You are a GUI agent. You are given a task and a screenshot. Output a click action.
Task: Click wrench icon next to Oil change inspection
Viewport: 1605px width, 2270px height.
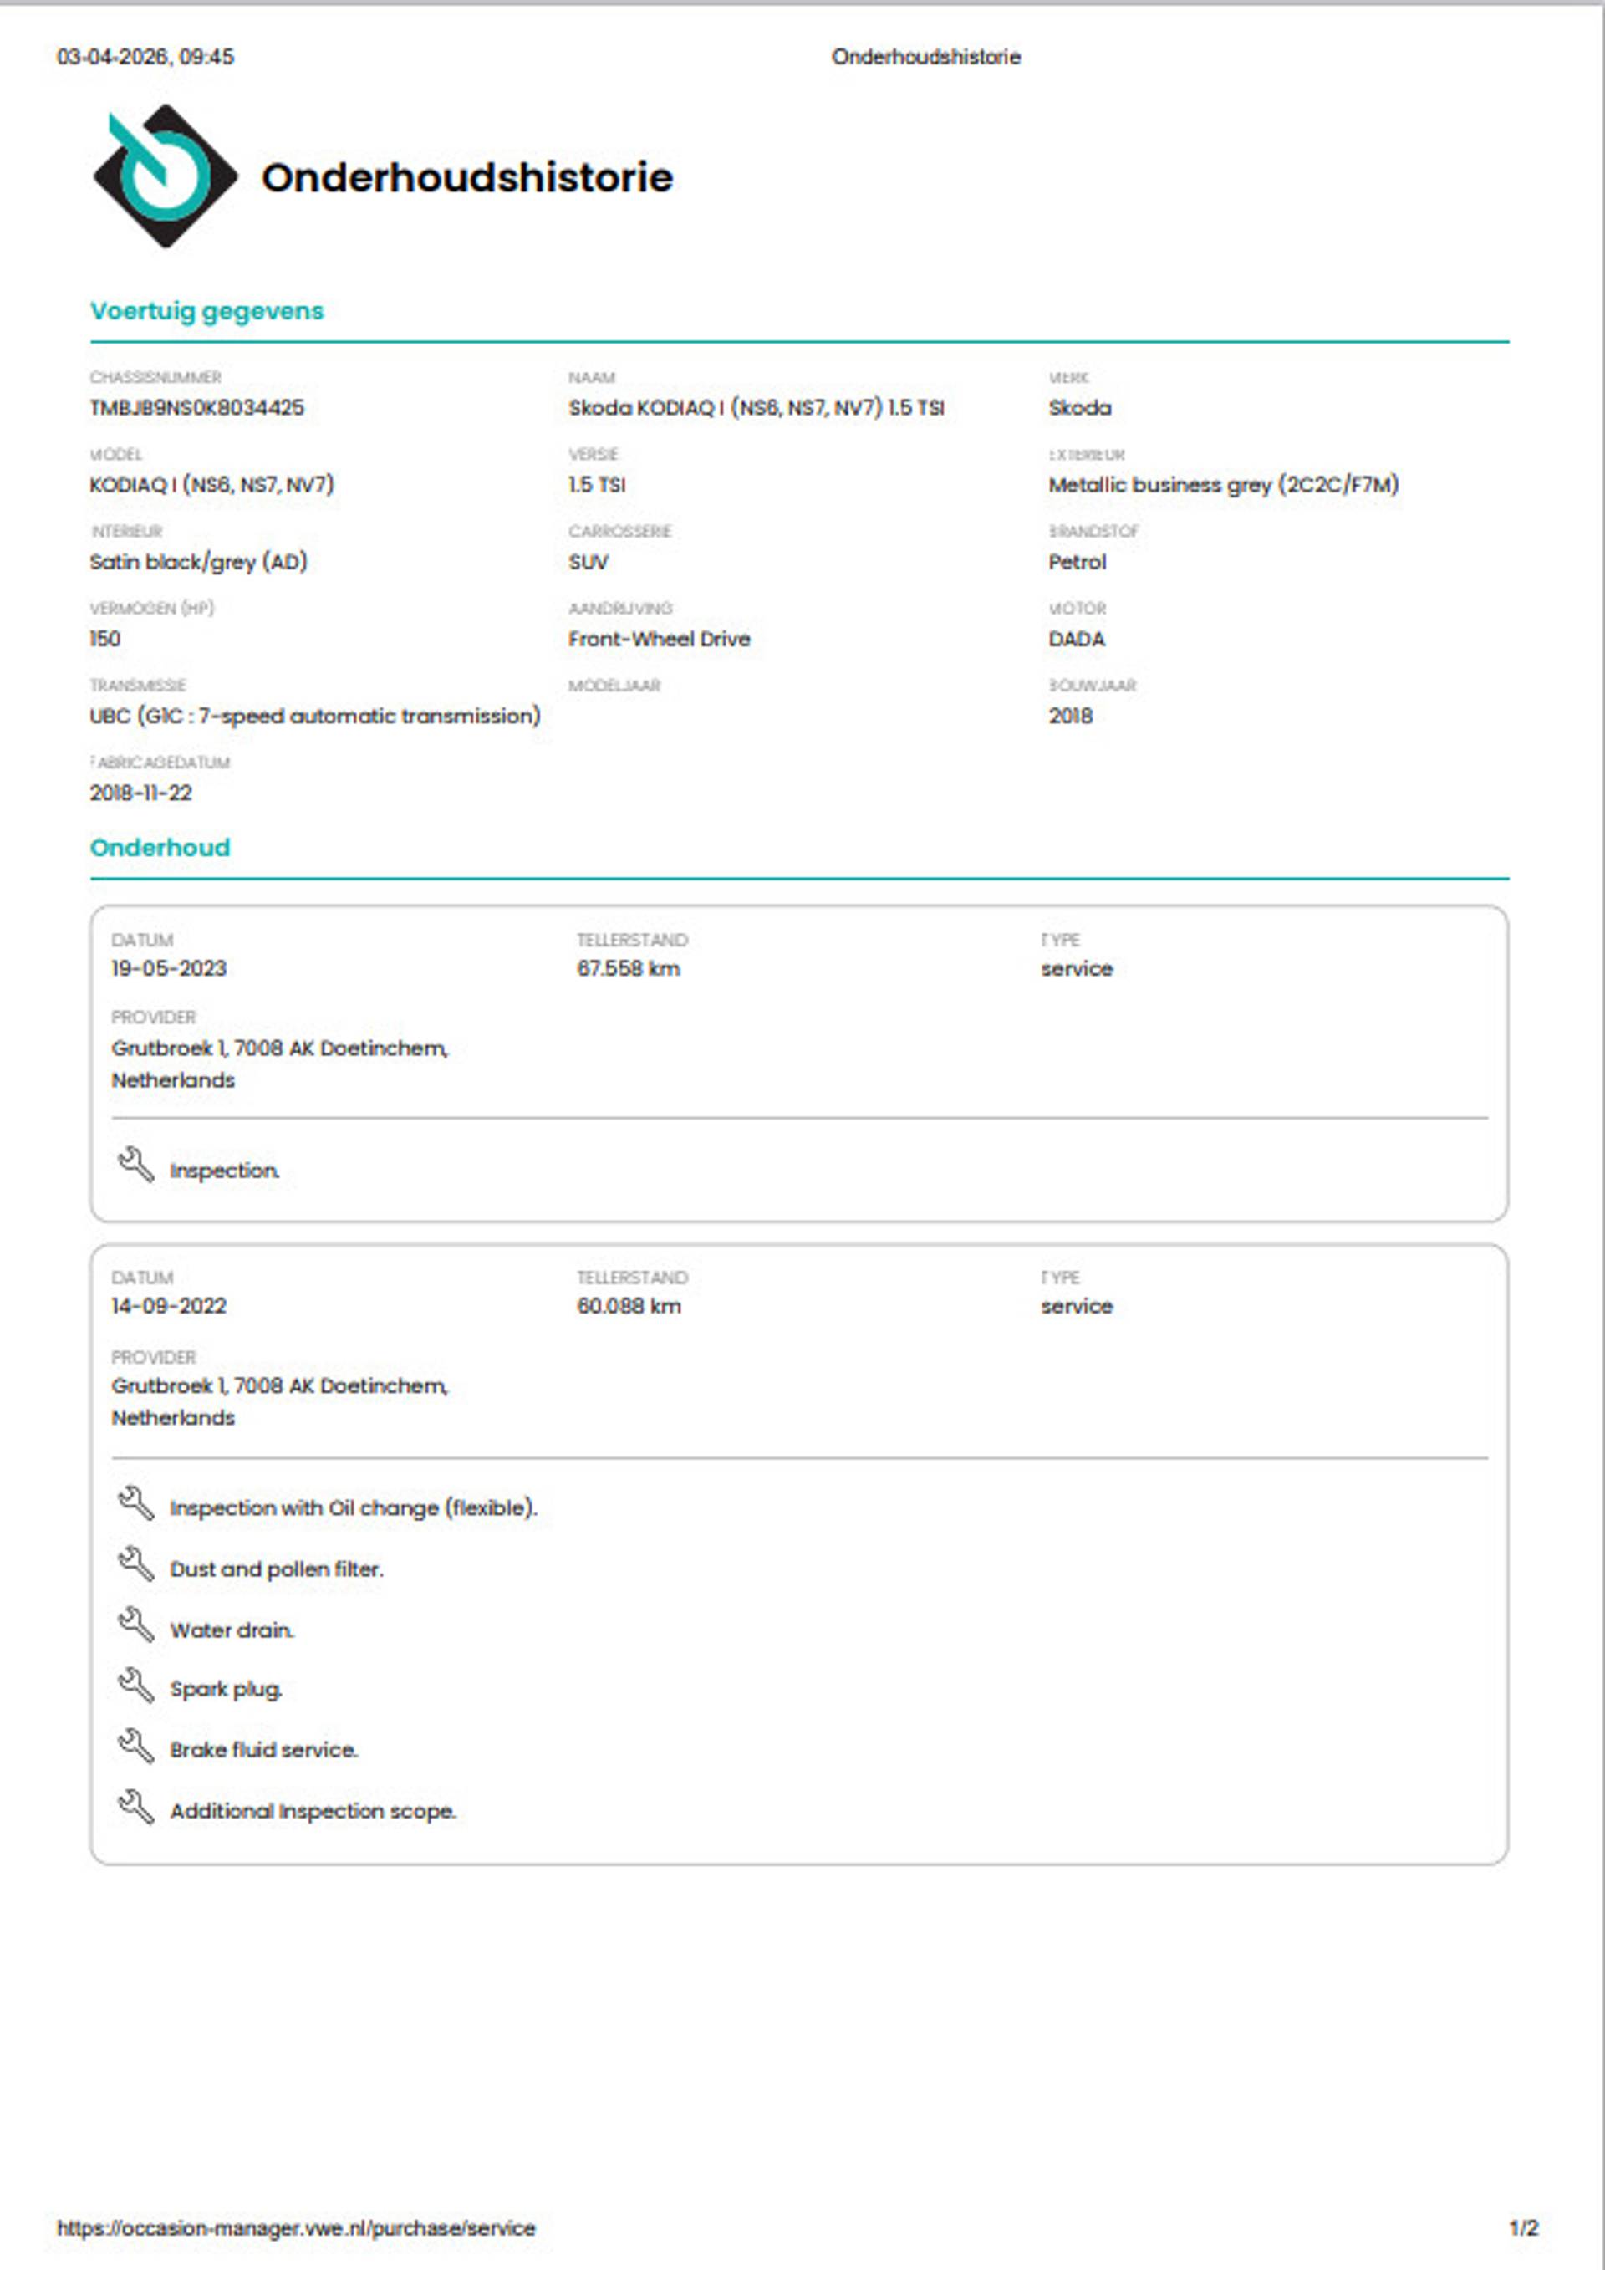pos(135,1502)
